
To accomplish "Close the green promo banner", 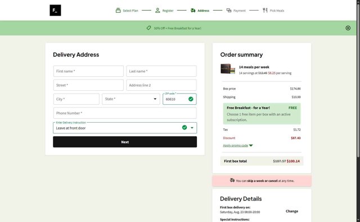I will (x=348, y=28).
